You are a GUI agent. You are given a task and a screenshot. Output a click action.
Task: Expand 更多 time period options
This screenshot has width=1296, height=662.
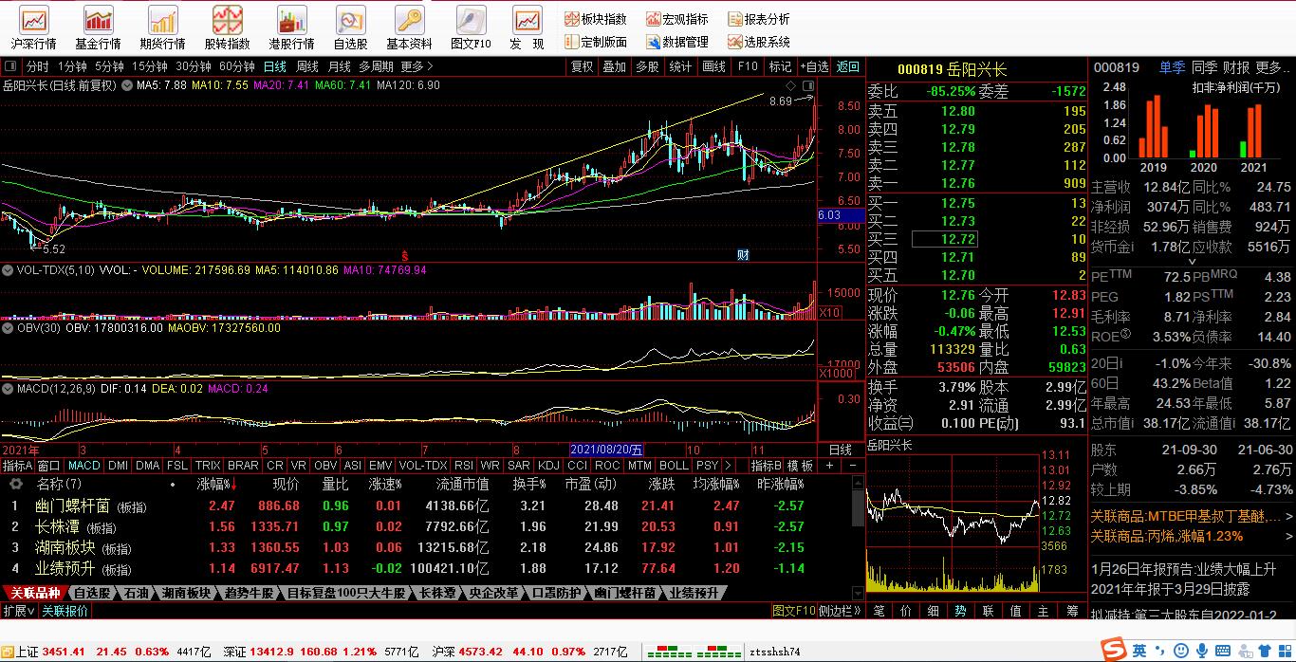click(x=417, y=66)
